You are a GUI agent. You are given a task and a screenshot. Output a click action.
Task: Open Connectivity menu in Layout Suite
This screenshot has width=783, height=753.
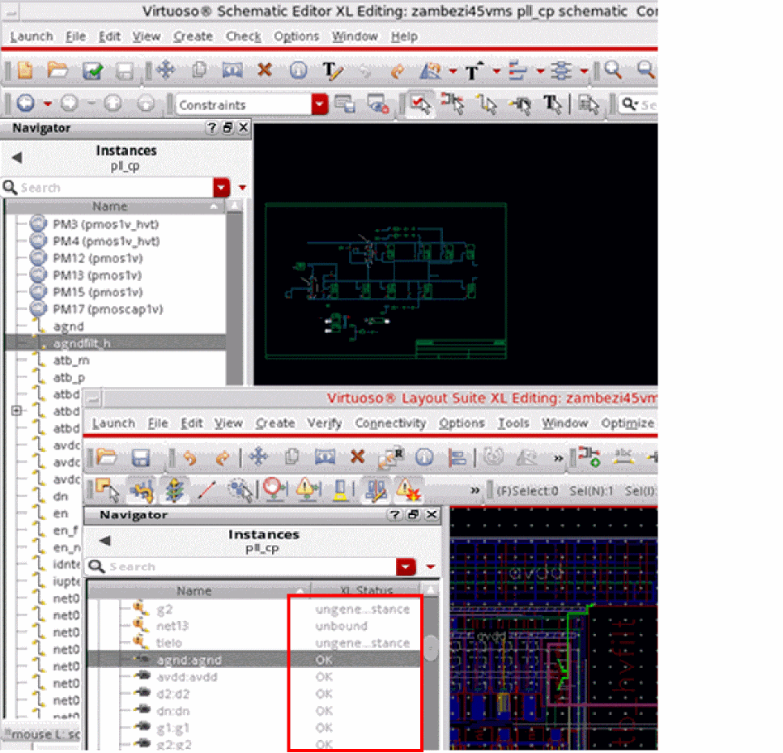click(389, 423)
